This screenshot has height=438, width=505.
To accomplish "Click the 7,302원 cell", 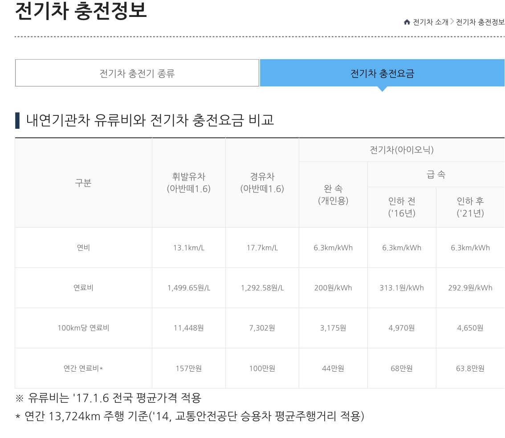I will pos(262,328).
